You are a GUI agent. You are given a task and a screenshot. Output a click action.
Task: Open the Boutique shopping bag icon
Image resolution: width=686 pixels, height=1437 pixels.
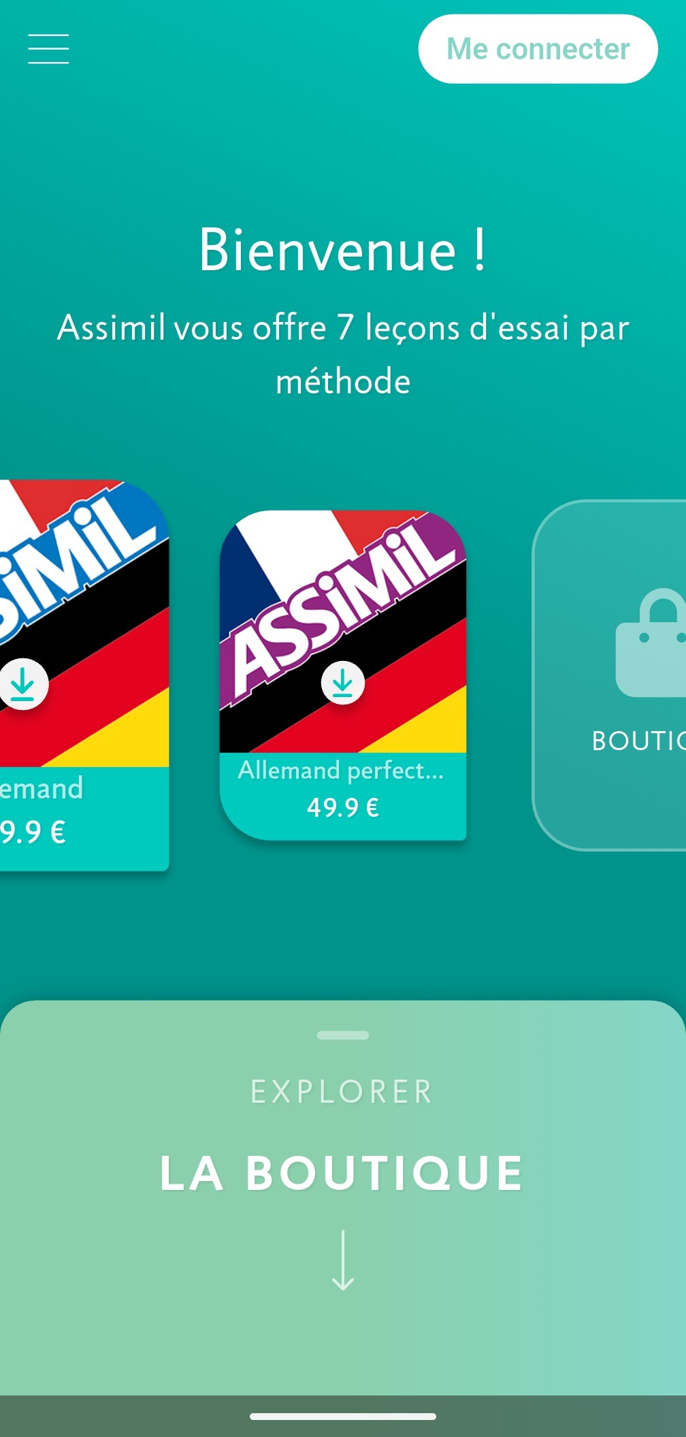click(x=651, y=643)
